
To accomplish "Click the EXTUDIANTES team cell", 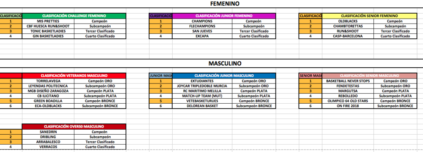I will click(202, 81).
